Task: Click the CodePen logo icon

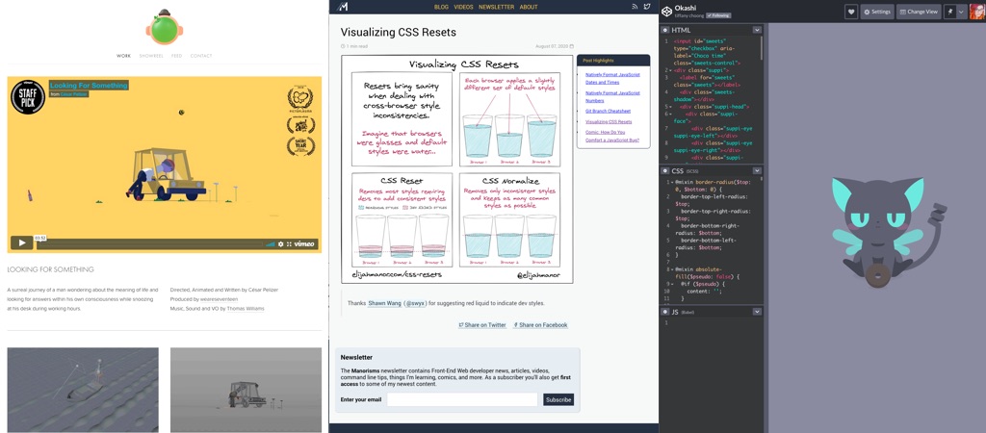Action: 666,12
